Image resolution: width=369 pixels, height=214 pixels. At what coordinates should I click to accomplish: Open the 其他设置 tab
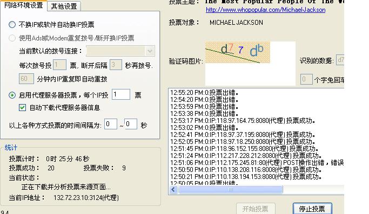coord(64,6)
